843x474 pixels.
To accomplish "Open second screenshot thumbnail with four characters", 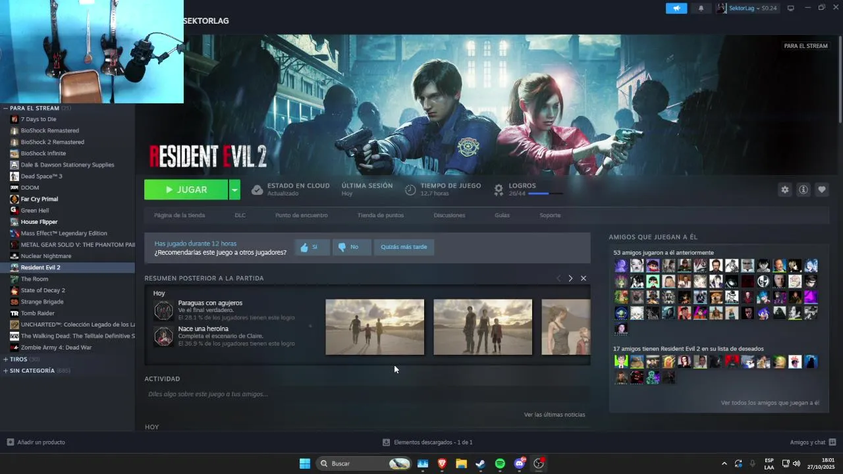I will pos(483,327).
